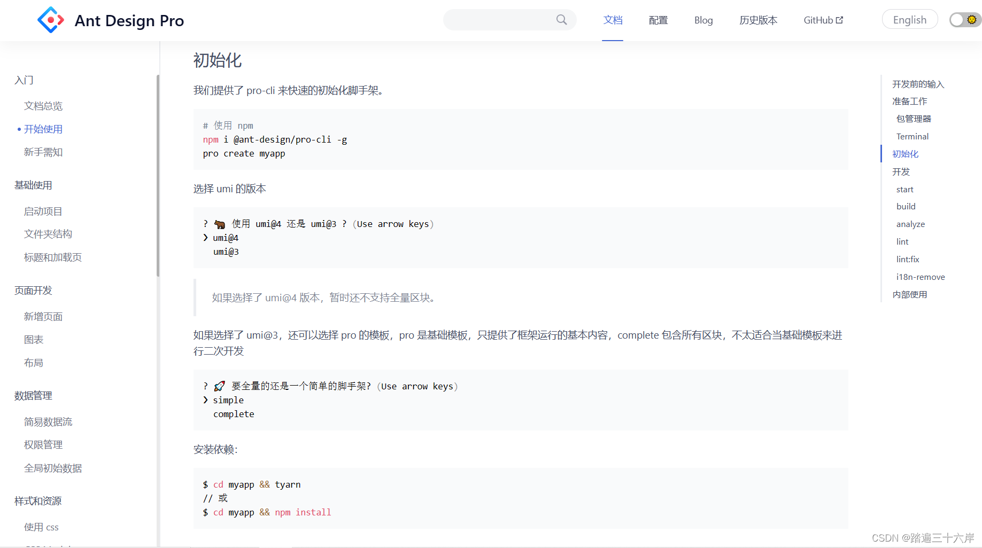The width and height of the screenshot is (982, 548).
Task: Switch to the 文档 tab
Action: click(x=613, y=20)
